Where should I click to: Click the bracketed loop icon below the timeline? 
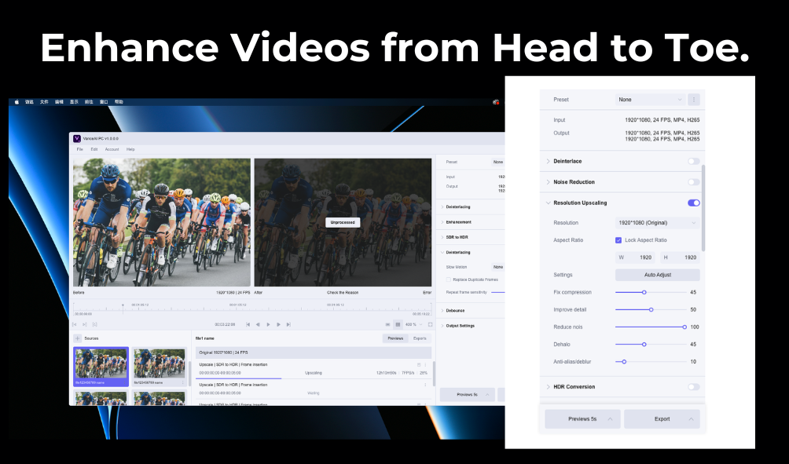94,325
